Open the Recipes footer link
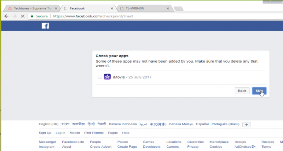The height and width of the screenshot is (151, 283). click(x=268, y=142)
